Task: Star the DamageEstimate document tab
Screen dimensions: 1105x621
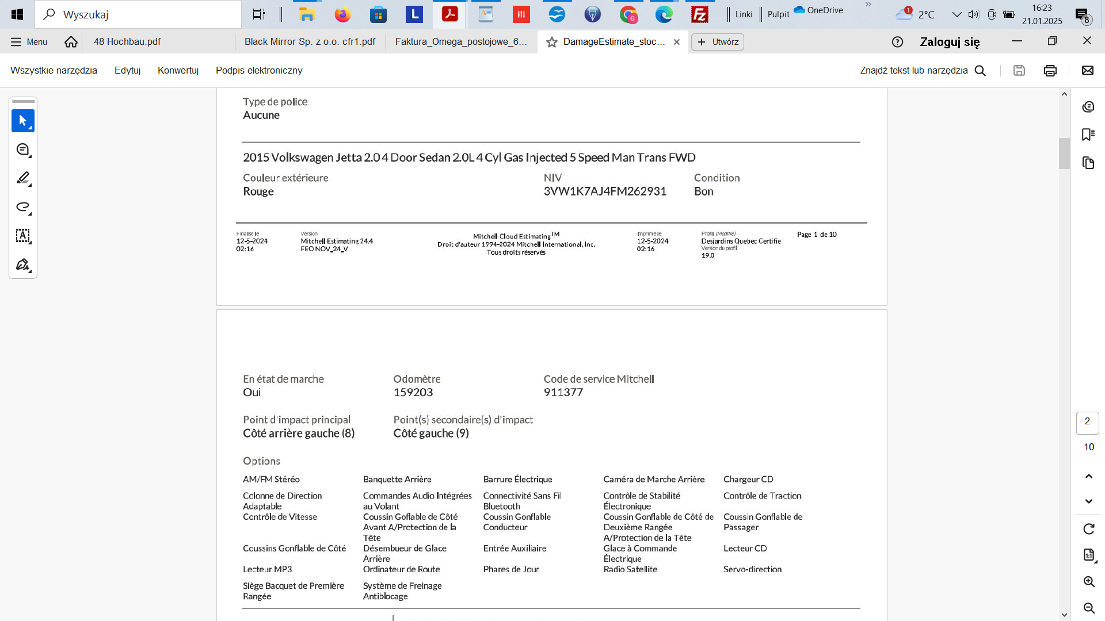Action: 551,42
